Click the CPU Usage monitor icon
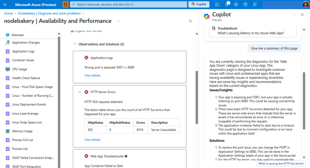 pyautogui.click(x=7, y=69)
